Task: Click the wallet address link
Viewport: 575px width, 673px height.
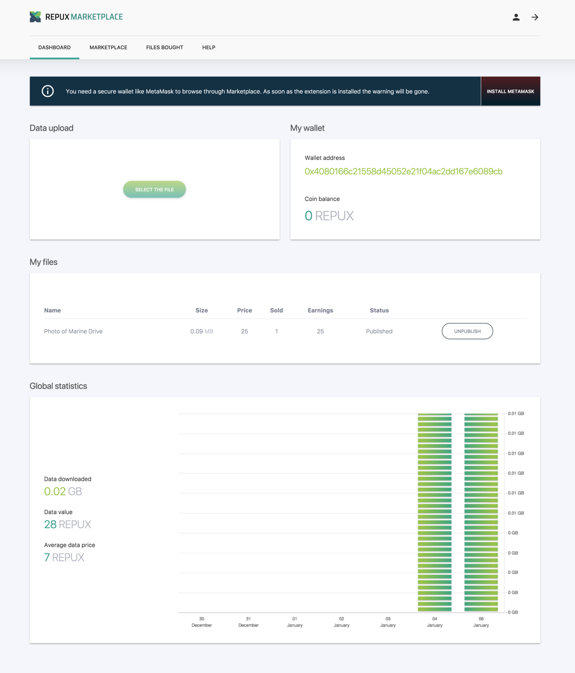Action: tap(403, 171)
